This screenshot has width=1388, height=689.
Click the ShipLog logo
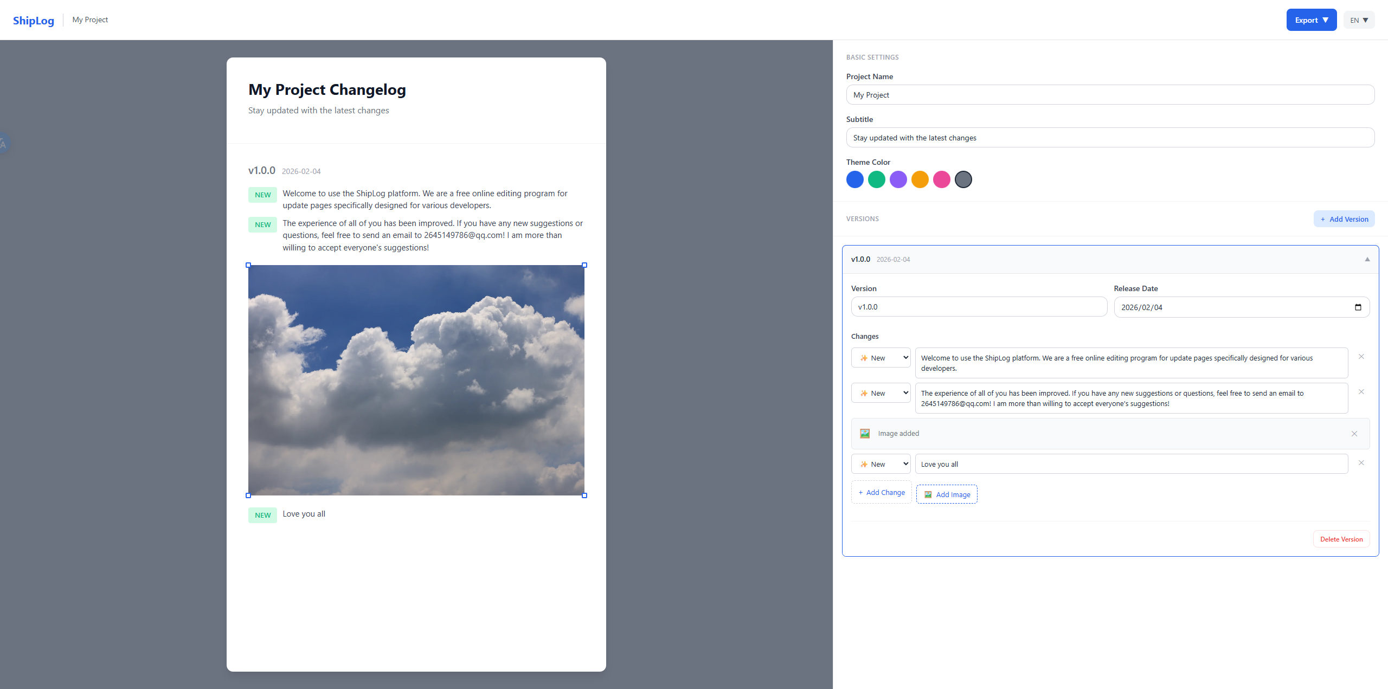34,21
